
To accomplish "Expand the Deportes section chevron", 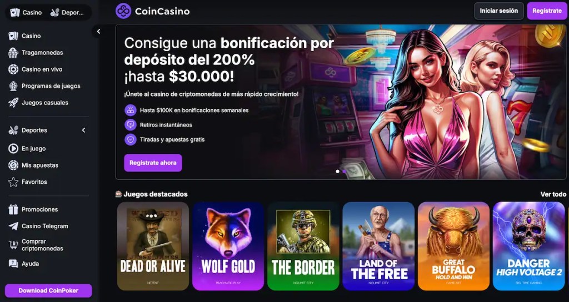I will 83,130.
